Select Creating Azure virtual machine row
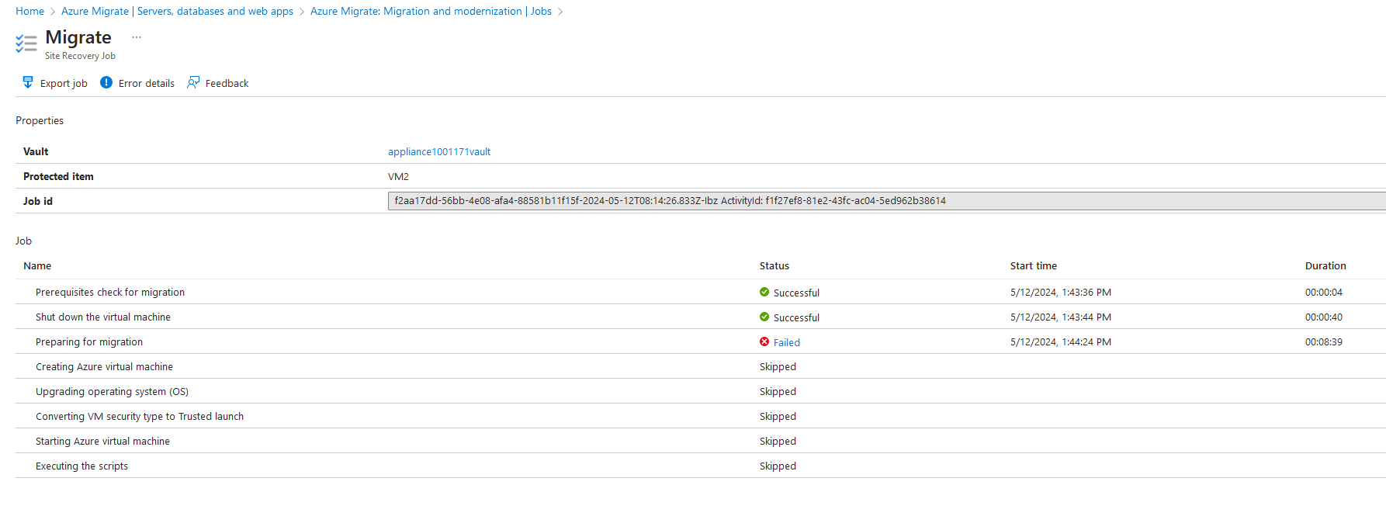 (x=701, y=366)
